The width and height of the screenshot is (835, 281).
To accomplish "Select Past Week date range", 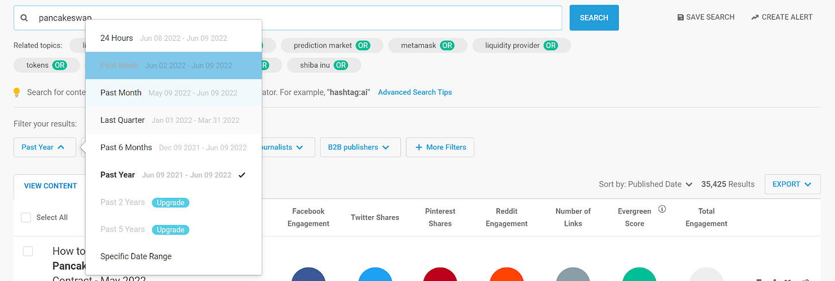I will tap(174, 65).
